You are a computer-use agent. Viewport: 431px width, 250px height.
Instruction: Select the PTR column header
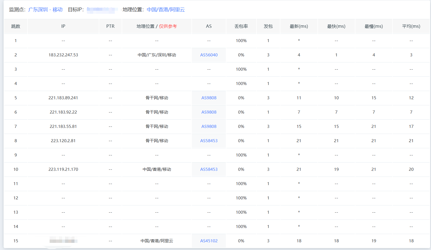(x=110, y=26)
